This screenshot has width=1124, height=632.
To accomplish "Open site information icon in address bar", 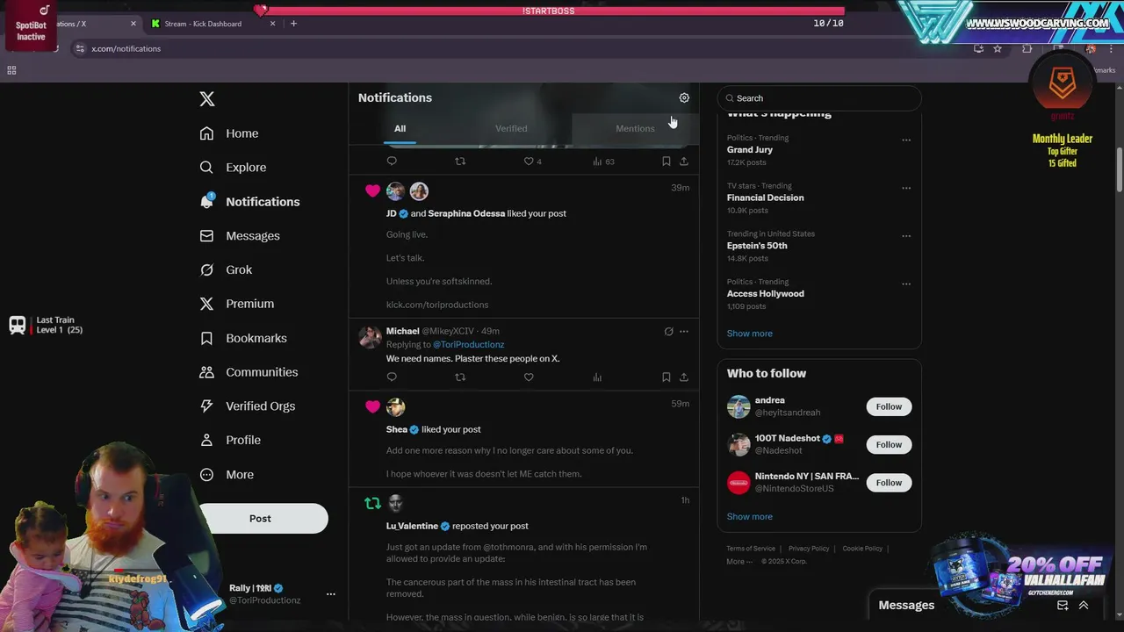I will (80, 49).
